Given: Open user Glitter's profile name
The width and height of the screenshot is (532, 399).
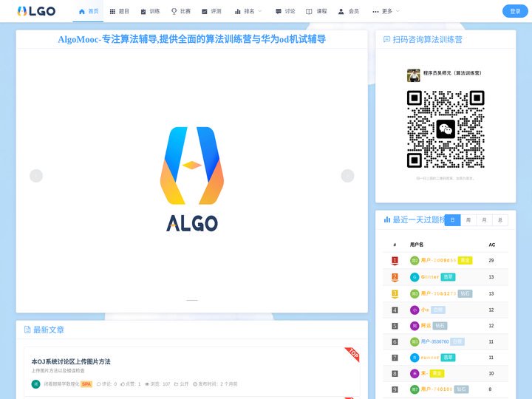Looking at the screenshot, I should [x=430, y=277].
